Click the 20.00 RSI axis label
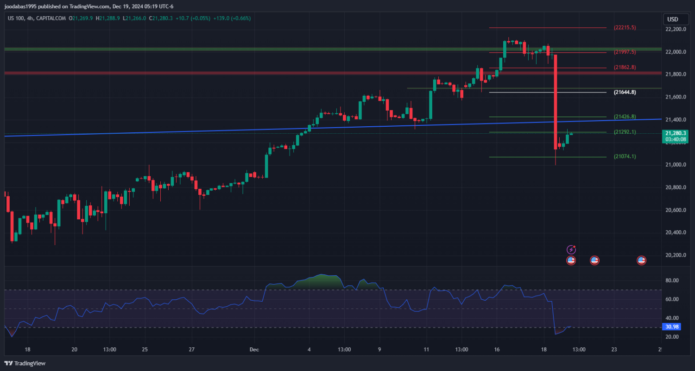This screenshot has height=371, width=695. coord(672,337)
